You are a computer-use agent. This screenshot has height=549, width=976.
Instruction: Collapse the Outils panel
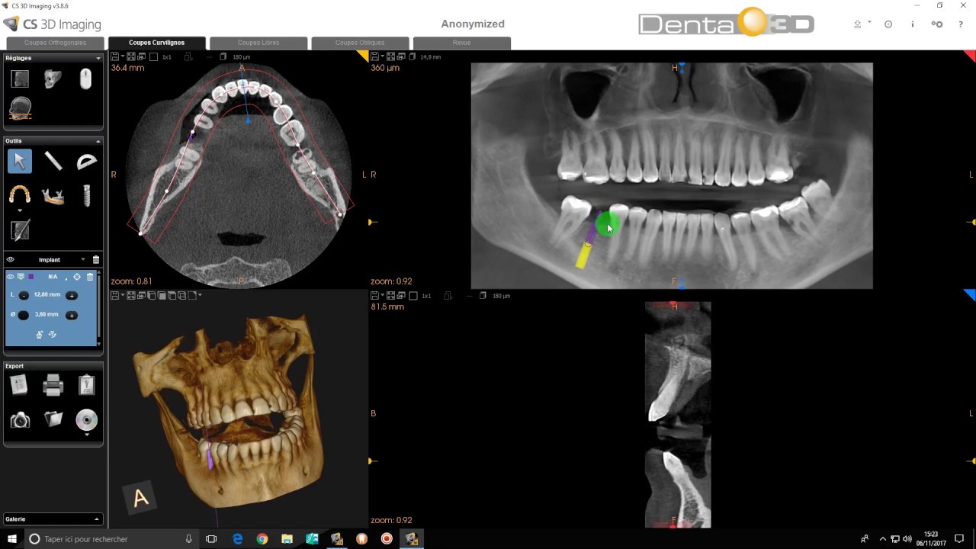point(98,141)
